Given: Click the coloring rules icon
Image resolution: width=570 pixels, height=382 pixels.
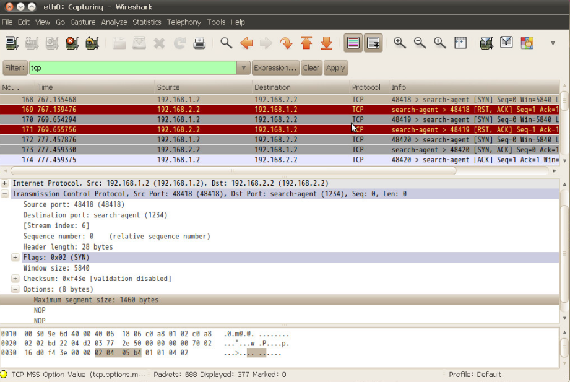Looking at the screenshot, I should (527, 43).
